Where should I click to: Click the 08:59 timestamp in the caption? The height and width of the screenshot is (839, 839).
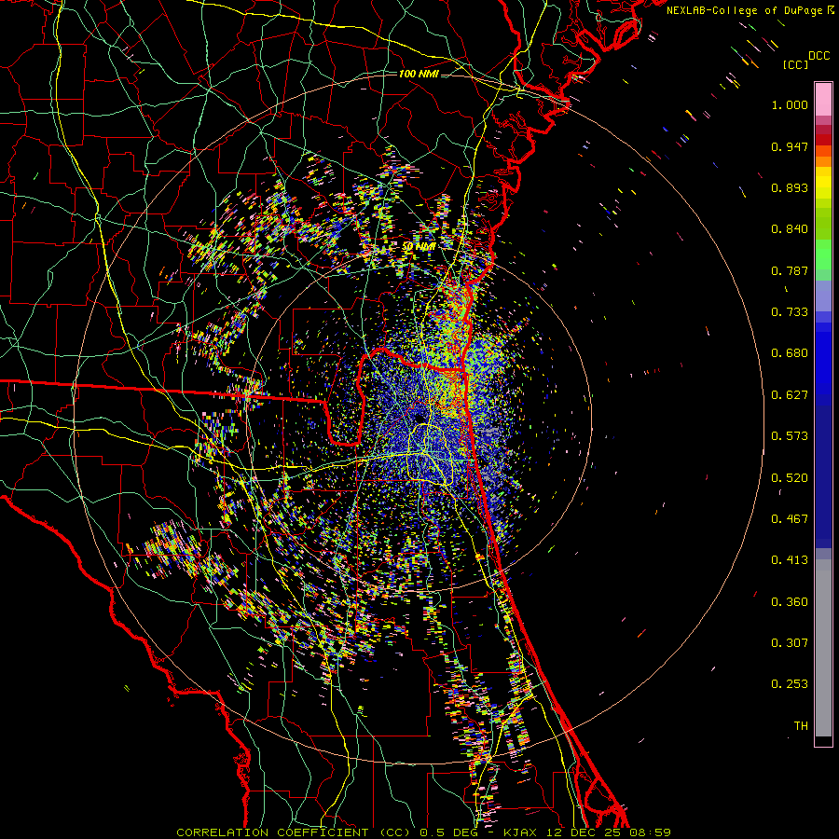click(651, 832)
